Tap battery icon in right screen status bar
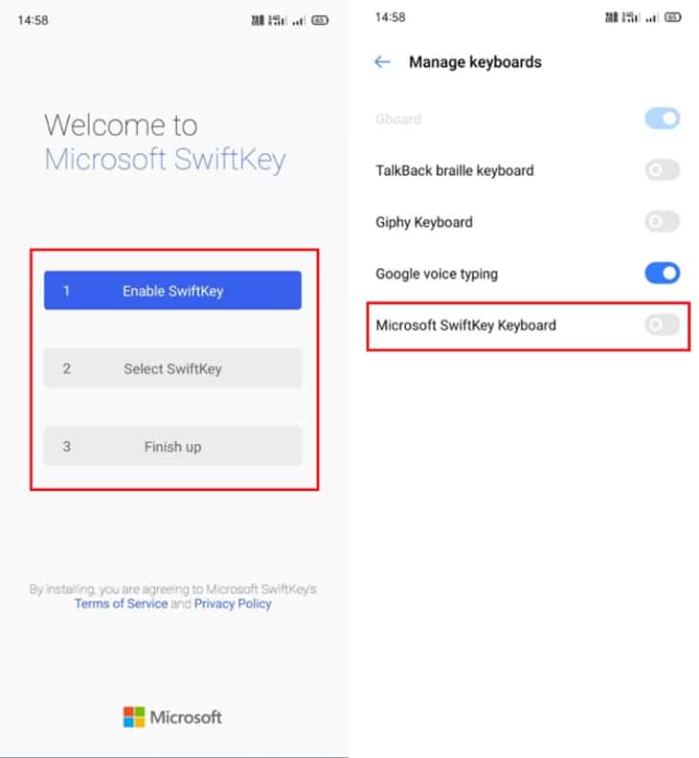The height and width of the screenshot is (758, 699). pyautogui.click(x=673, y=18)
